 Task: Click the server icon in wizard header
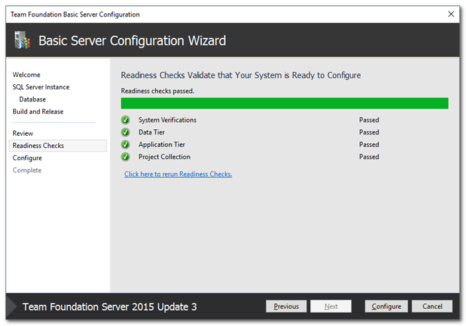[x=22, y=40]
